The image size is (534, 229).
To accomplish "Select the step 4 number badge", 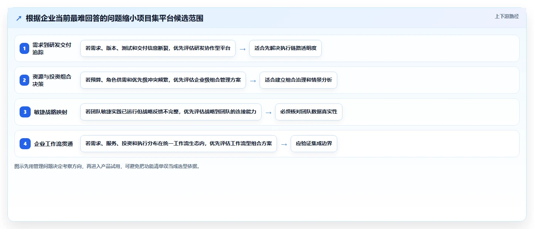I will click(x=25, y=144).
